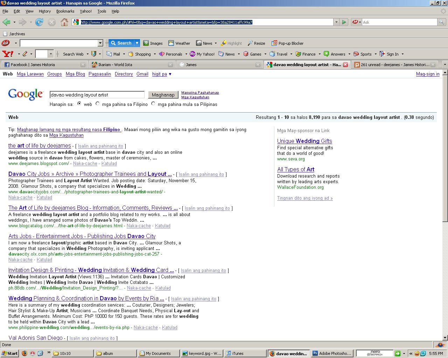The width and height of the screenshot is (448, 358).
Task: Expand the Yahoo Sign In dropdown arrow
Action: (x=402, y=54)
